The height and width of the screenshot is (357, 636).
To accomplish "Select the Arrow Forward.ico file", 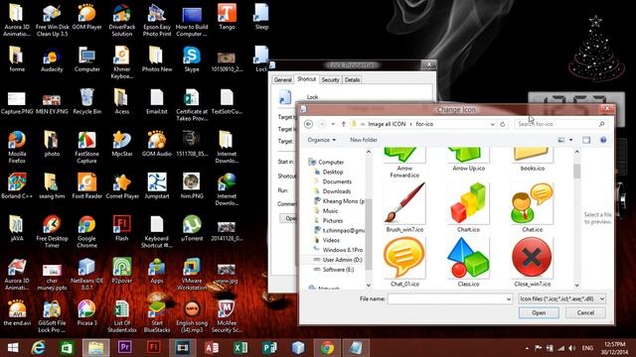I will (404, 163).
